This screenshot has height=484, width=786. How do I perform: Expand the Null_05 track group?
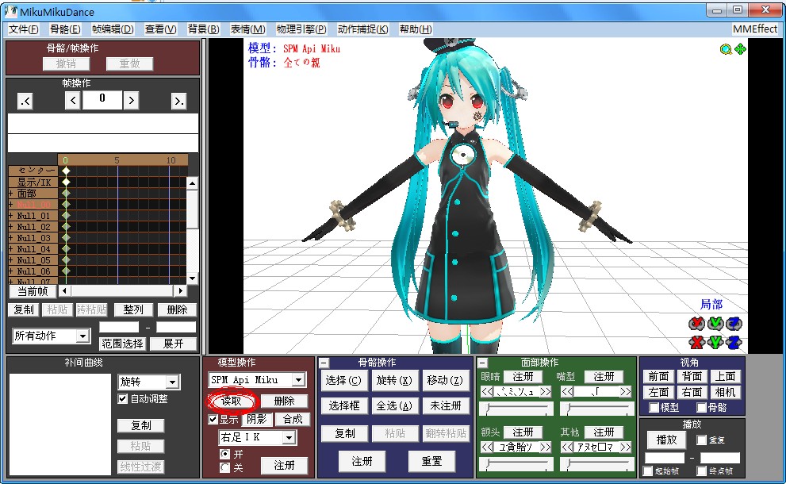(11, 260)
